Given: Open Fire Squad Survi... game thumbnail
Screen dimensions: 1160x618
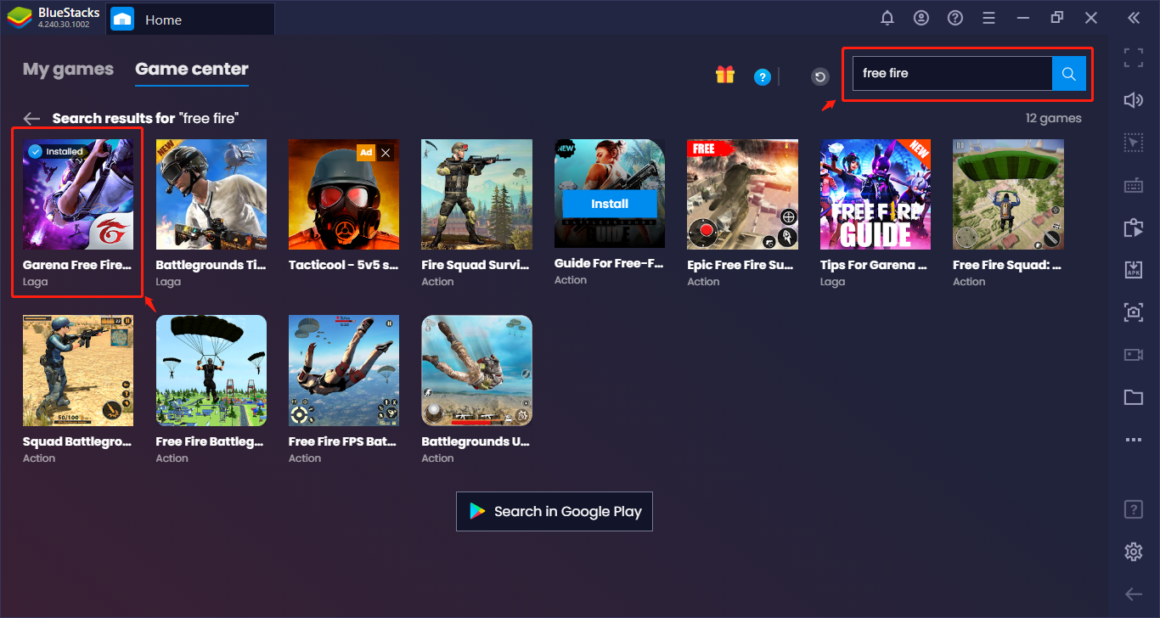Looking at the screenshot, I should pos(477,194).
